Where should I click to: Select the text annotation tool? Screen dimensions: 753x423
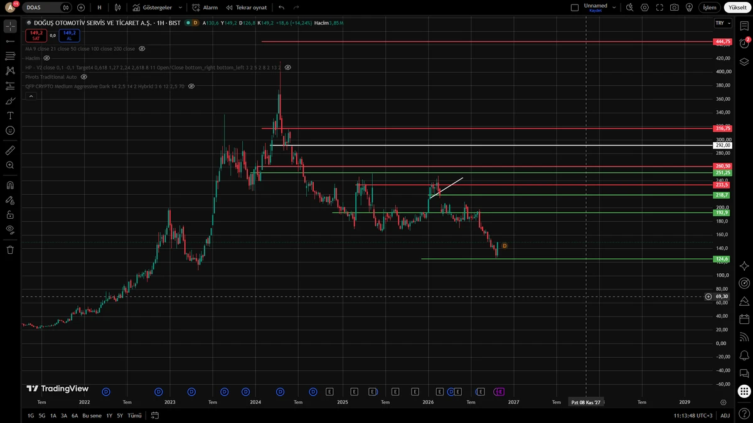10,116
